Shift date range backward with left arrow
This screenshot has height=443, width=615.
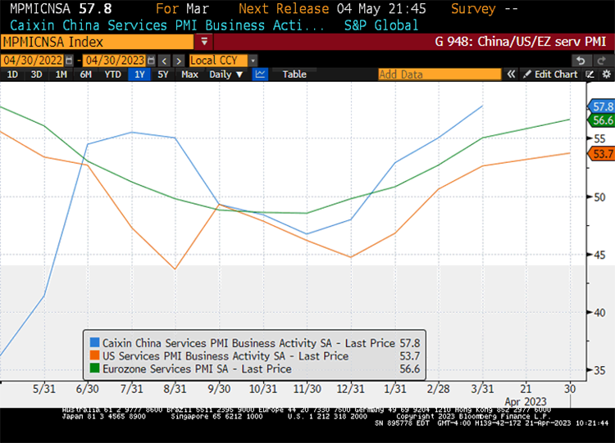point(165,61)
